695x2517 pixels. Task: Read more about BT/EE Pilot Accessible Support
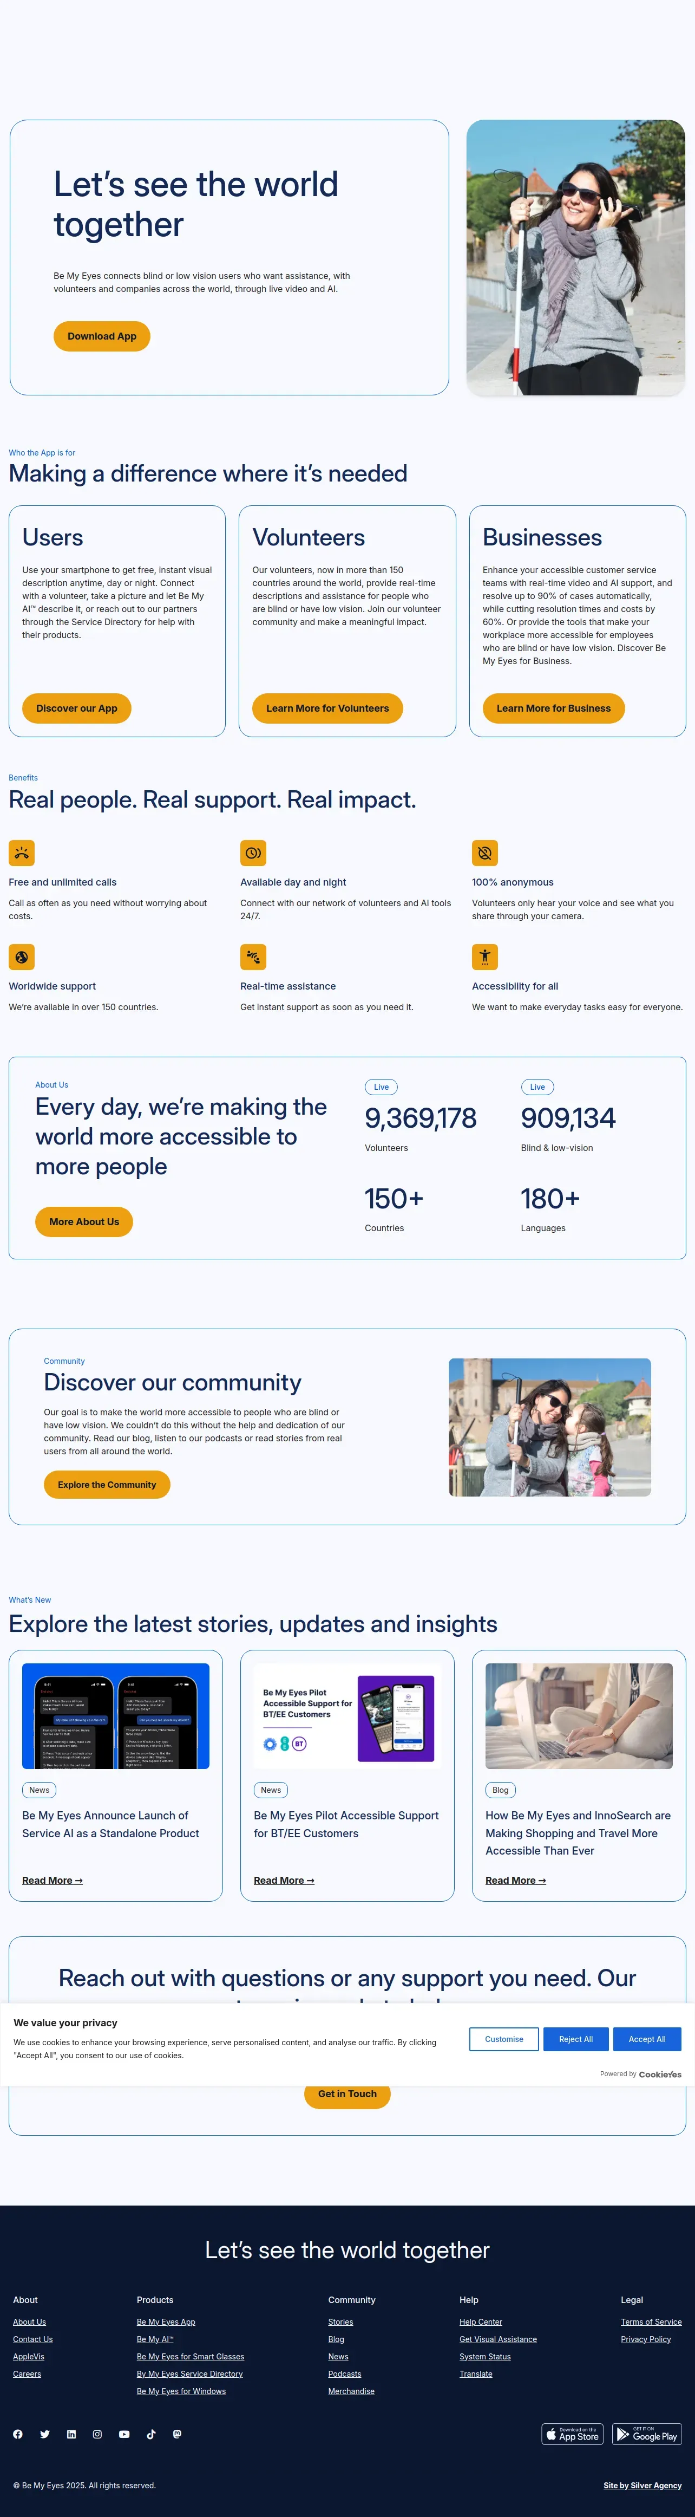(x=284, y=1880)
